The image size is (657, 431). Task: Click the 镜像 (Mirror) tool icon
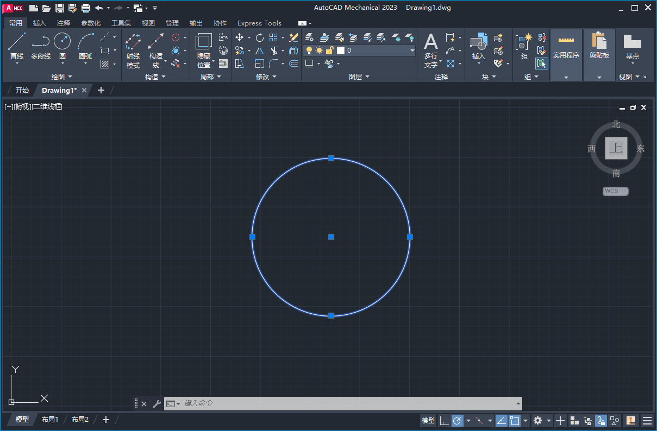point(259,50)
